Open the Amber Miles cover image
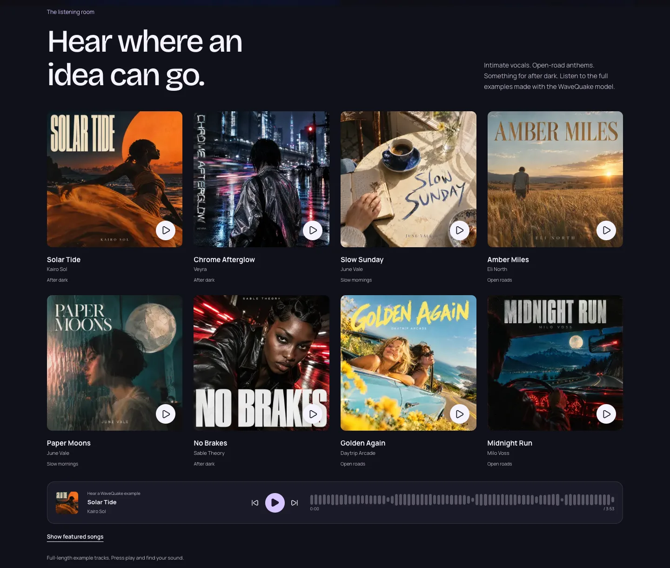The image size is (670, 568). click(555, 179)
